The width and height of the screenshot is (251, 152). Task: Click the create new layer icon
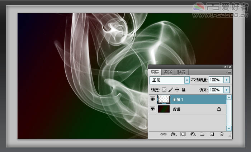pos(212,134)
